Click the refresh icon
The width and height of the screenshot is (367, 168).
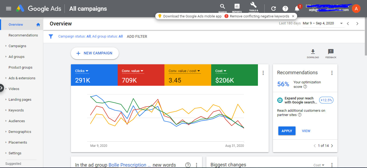click(x=274, y=9)
